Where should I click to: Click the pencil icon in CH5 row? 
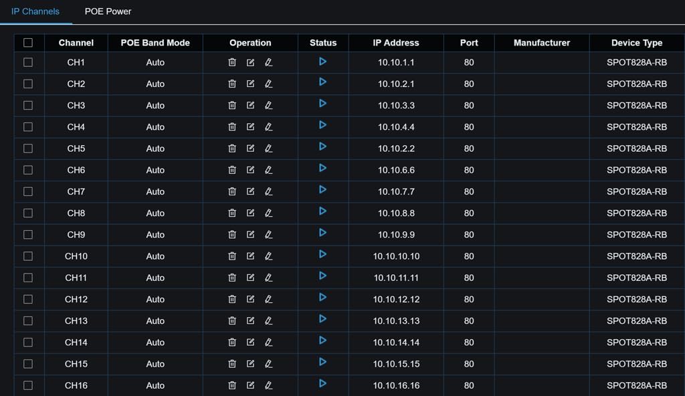pos(268,148)
